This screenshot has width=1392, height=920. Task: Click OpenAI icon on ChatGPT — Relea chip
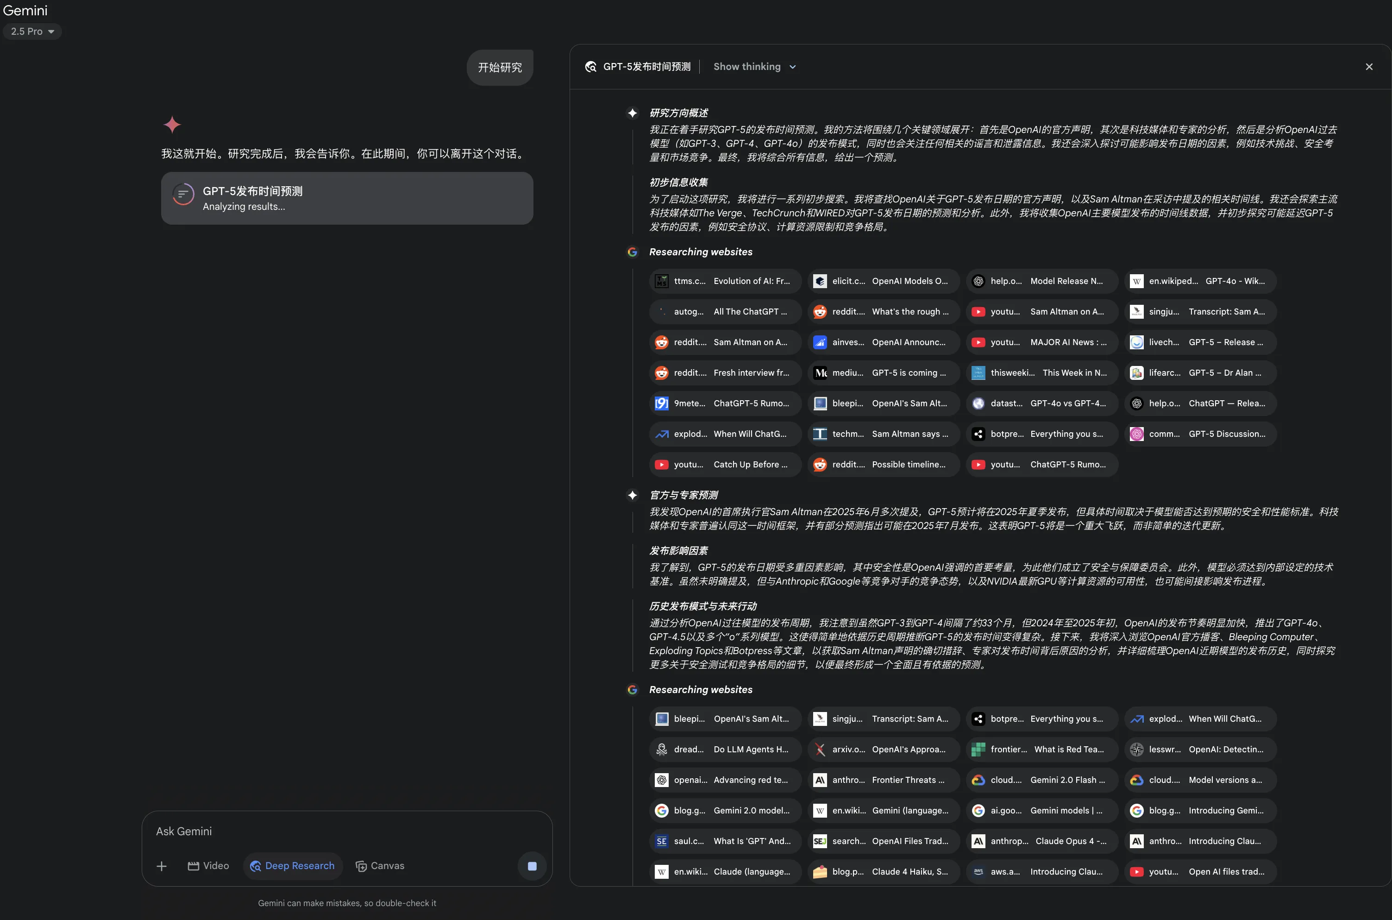coord(1136,403)
